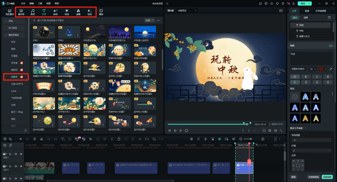
Task: Click the add text T tool in timeline toolbar
Action: point(63,139)
